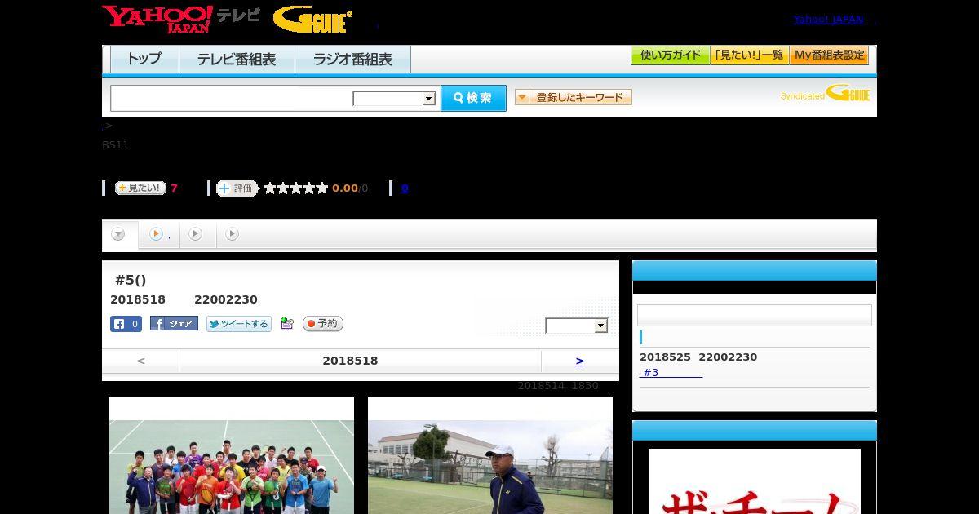Click the 予約 recording button
Screen dimensions: 979x514
click(x=323, y=324)
